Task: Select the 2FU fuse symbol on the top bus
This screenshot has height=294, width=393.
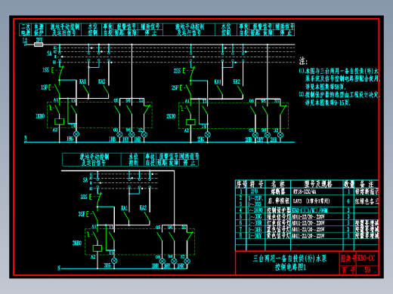Action: tap(39, 44)
